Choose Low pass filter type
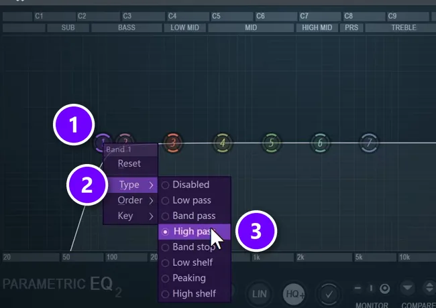Image resolution: width=436 pixels, height=308 pixels. [195, 200]
